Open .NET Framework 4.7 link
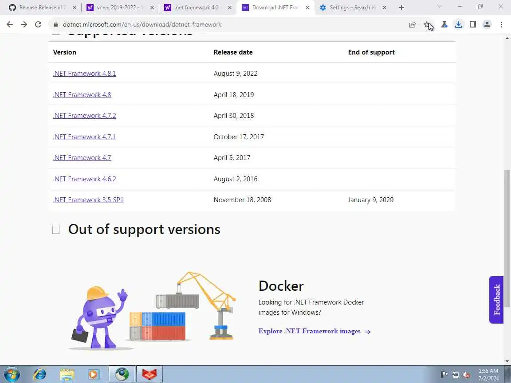 (x=82, y=158)
